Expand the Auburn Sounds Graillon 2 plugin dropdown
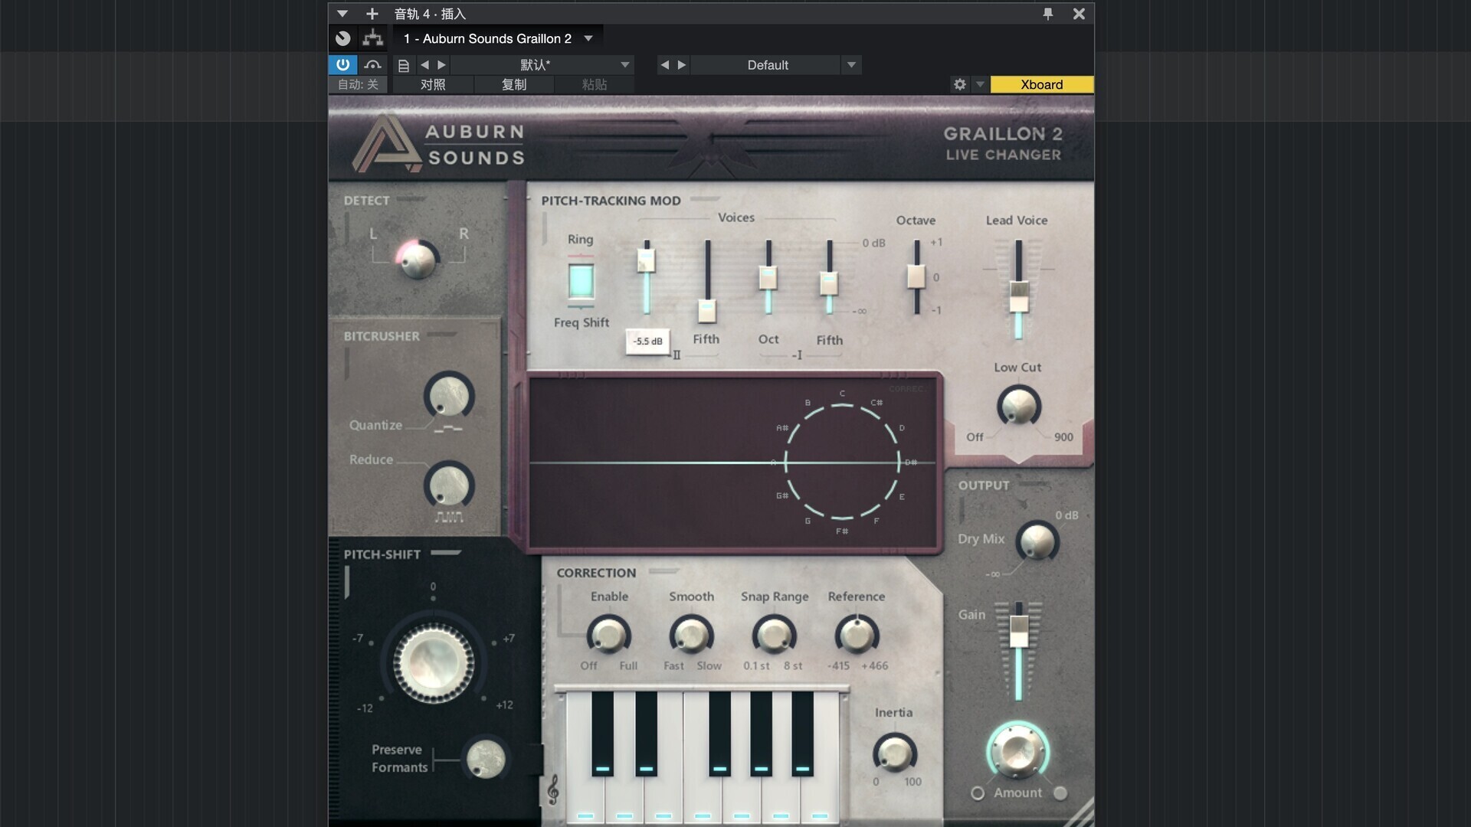This screenshot has width=1471, height=827. (588, 38)
